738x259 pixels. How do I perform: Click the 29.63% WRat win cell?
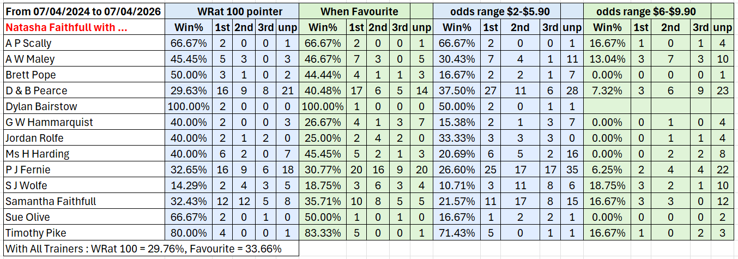(188, 91)
